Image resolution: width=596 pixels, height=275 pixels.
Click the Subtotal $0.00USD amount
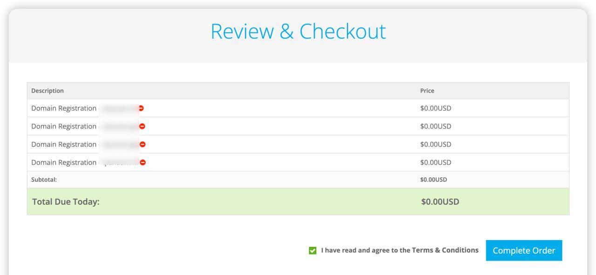[433, 180]
